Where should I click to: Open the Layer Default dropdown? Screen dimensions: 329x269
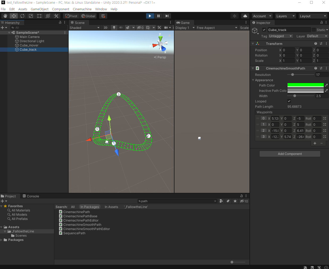[317, 36]
